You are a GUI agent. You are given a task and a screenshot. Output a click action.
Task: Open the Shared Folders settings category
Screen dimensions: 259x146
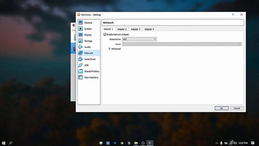coord(89,71)
